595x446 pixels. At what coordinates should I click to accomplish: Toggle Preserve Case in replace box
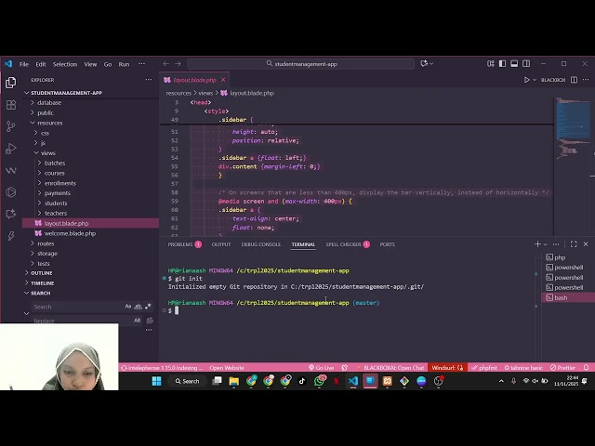click(137, 321)
